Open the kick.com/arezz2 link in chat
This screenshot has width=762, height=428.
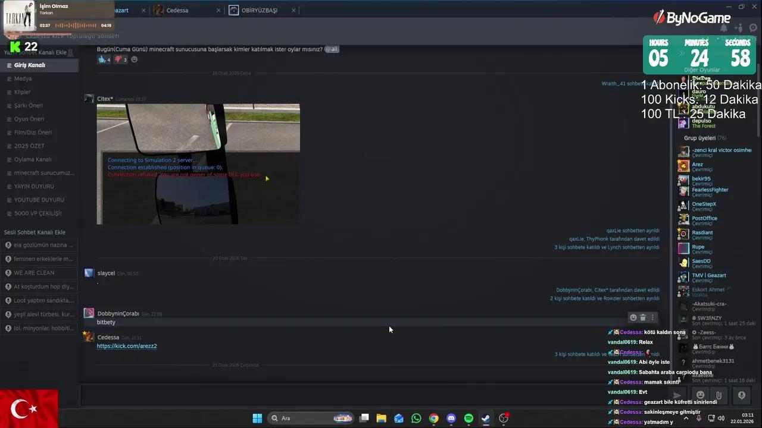(x=127, y=346)
